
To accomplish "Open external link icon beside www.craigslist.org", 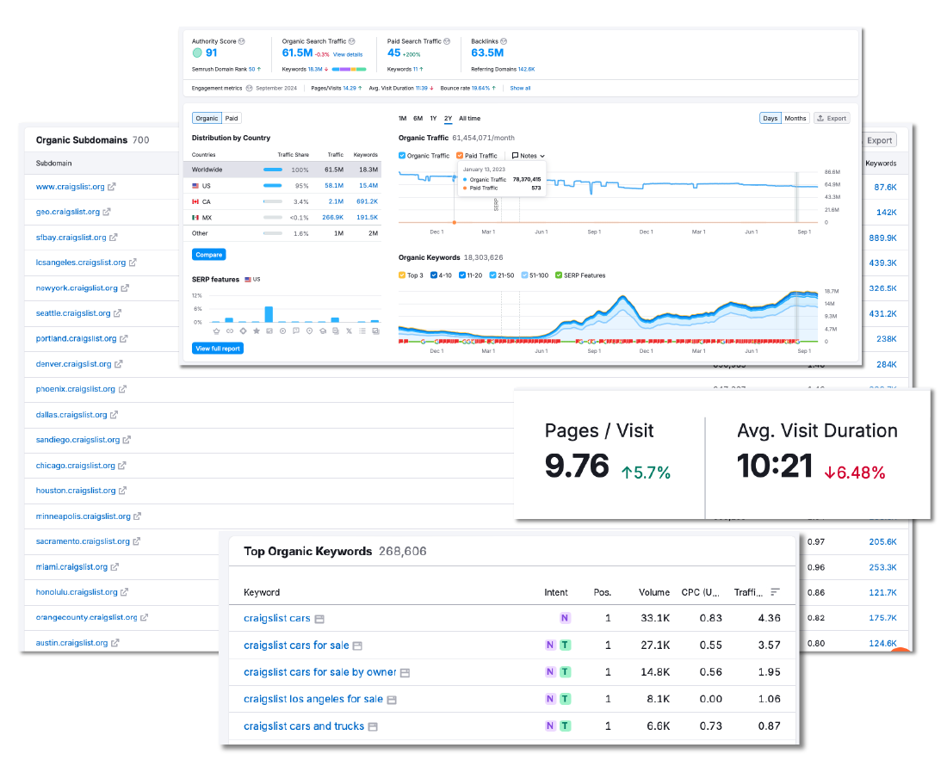I will click(112, 187).
